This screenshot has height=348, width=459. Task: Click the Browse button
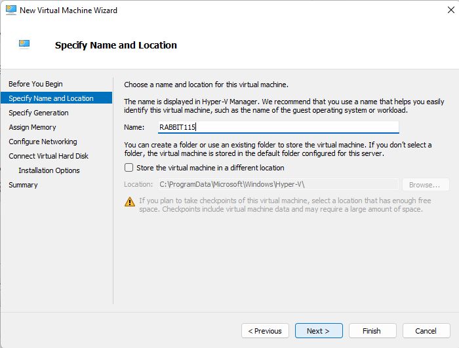pyautogui.click(x=426, y=185)
